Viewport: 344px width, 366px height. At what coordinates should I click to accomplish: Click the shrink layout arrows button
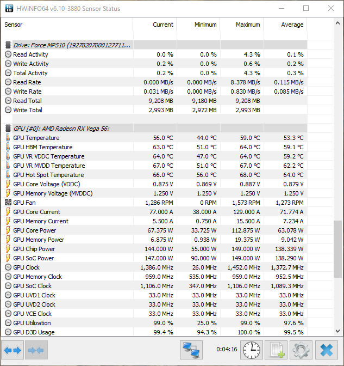click(x=36, y=350)
